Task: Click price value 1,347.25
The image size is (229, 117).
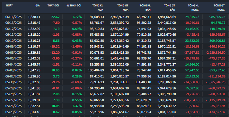Action: click(x=34, y=70)
